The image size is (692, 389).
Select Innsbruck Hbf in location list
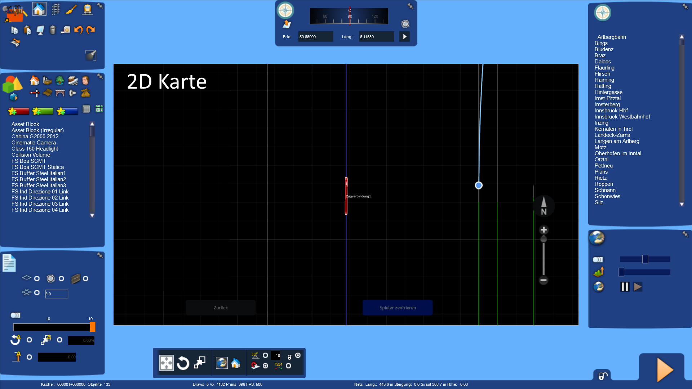click(611, 111)
